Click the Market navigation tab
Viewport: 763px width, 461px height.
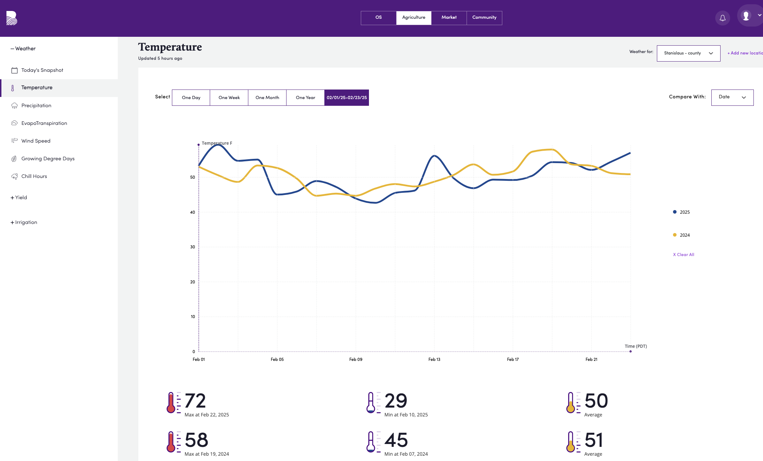(x=449, y=17)
